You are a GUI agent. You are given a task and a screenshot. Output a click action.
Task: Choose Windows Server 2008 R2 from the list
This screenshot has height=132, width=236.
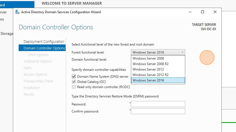(158, 64)
